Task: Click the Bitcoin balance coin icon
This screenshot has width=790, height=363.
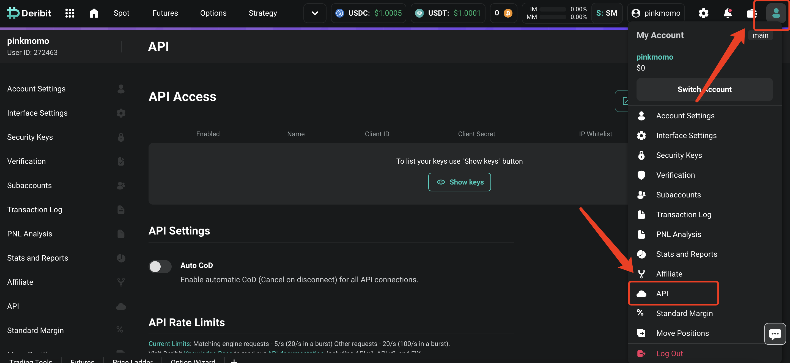Action: (x=508, y=13)
